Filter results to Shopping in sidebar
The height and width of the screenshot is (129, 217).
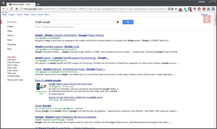[x=11, y=45]
